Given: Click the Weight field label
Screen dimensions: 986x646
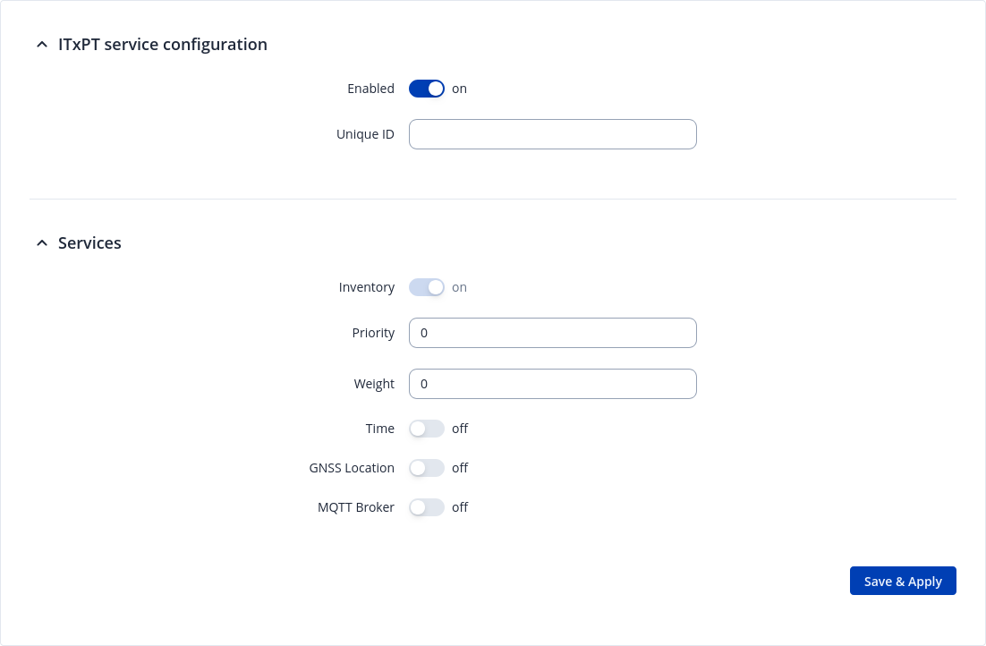Looking at the screenshot, I should [374, 384].
